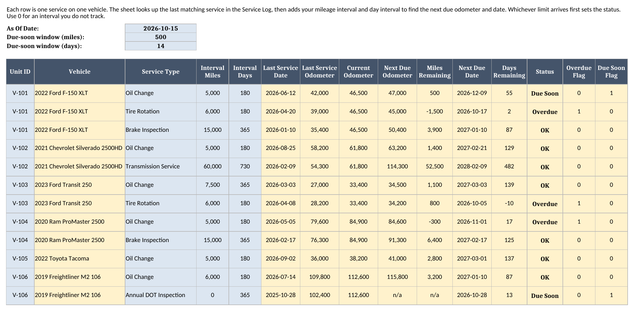Click the miles remaining value -300
Image resolution: width=634 pixels, height=312 pixels.
pyautogui.click(x=435, y=222)
